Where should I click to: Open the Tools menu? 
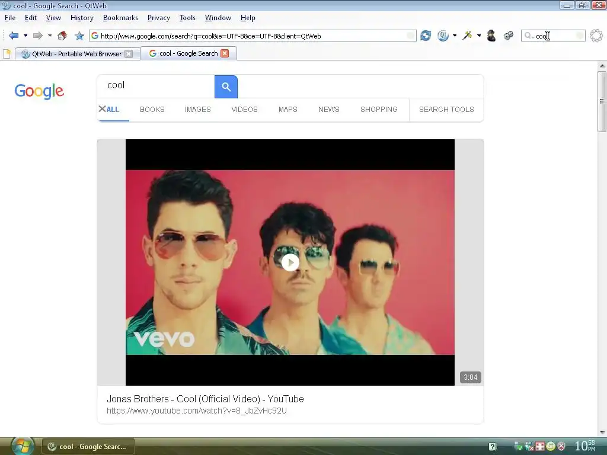187,18
